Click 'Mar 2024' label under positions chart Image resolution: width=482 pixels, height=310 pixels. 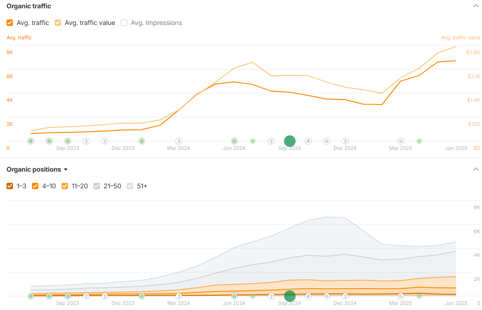[179, 303]
